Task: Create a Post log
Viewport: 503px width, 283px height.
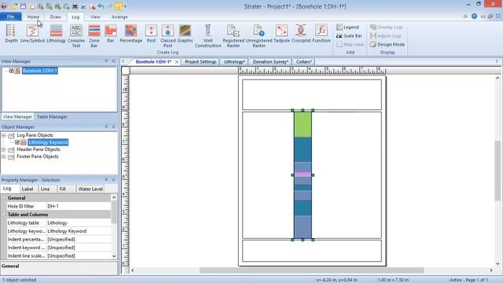Action: click(x=151, y=33)
